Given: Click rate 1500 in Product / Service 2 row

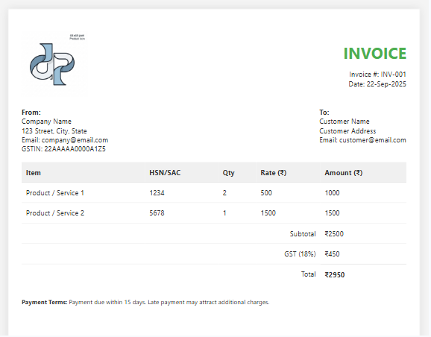Looking at the screenshot, I should (x=268, y=213).
